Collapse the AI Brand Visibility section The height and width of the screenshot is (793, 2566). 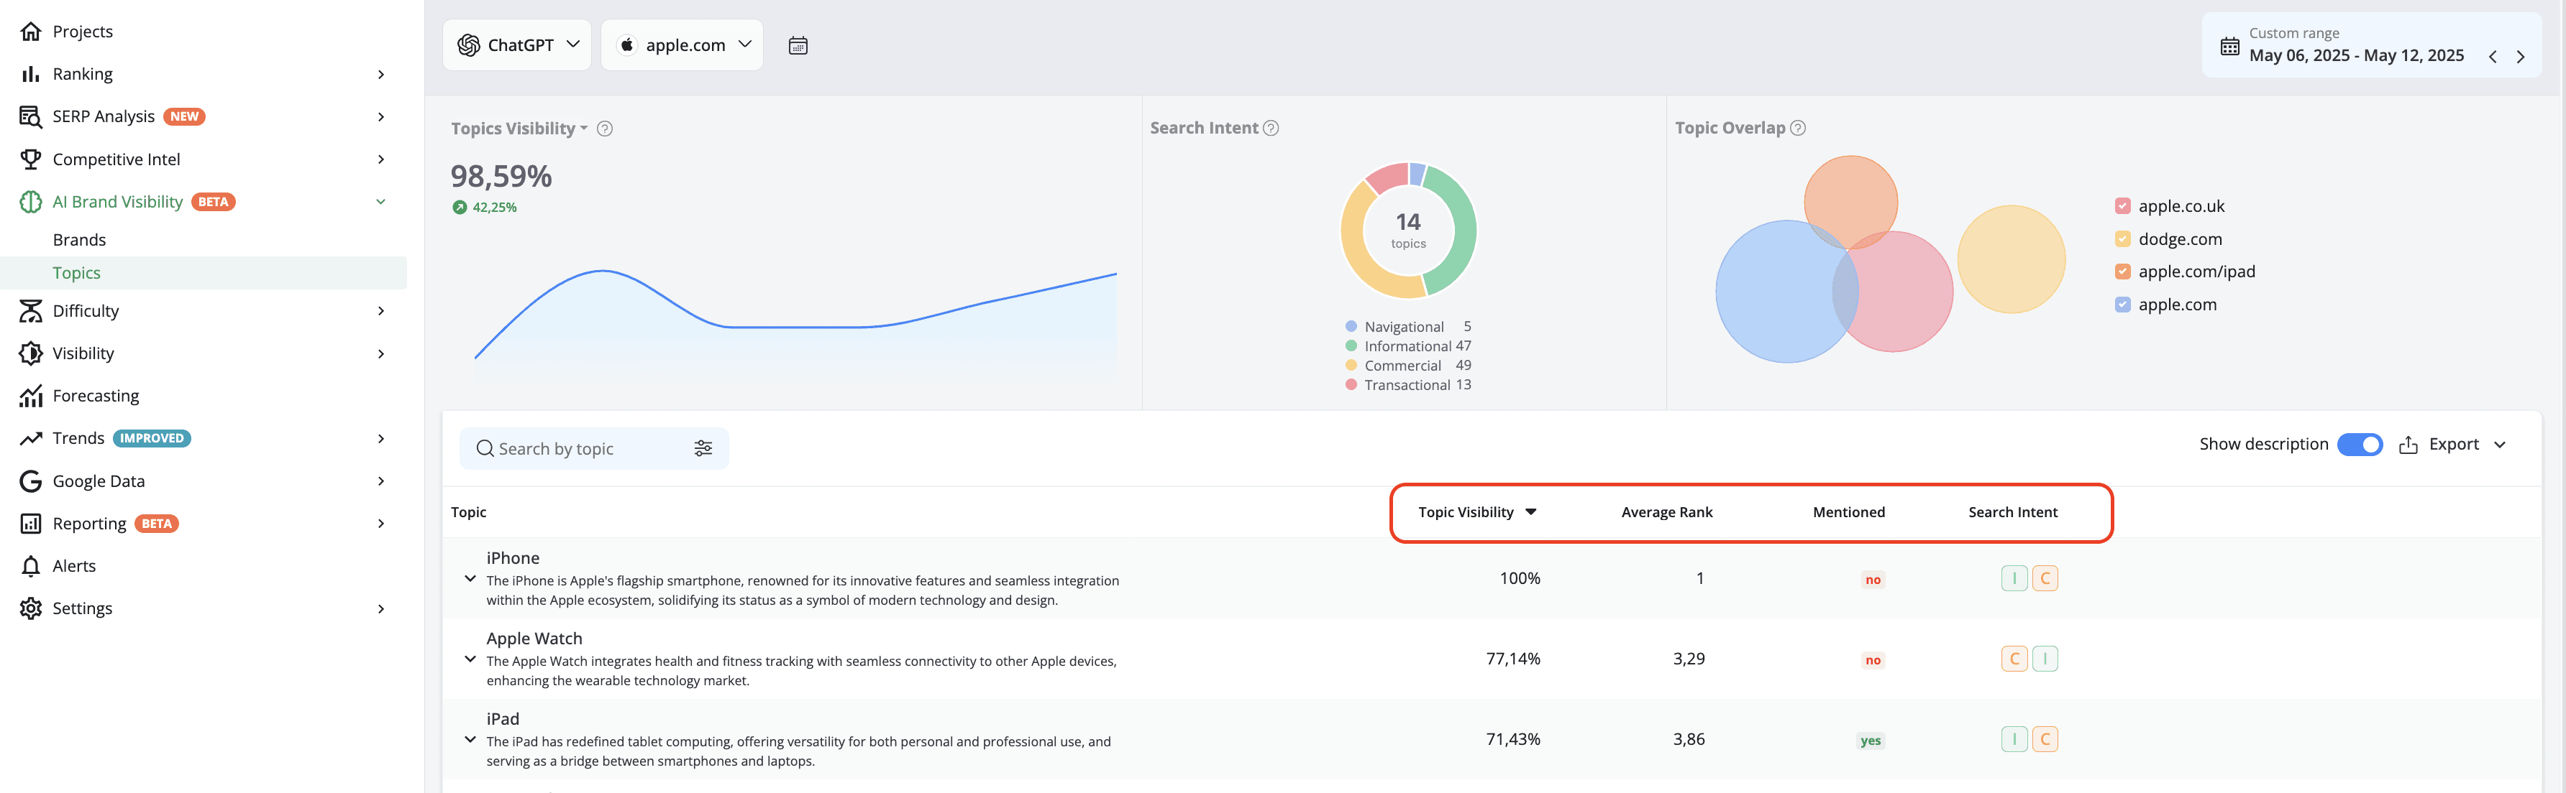380,202
